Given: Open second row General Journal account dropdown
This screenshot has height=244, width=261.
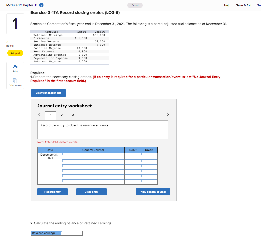Looking at the screenshot, I should [93, 162].
